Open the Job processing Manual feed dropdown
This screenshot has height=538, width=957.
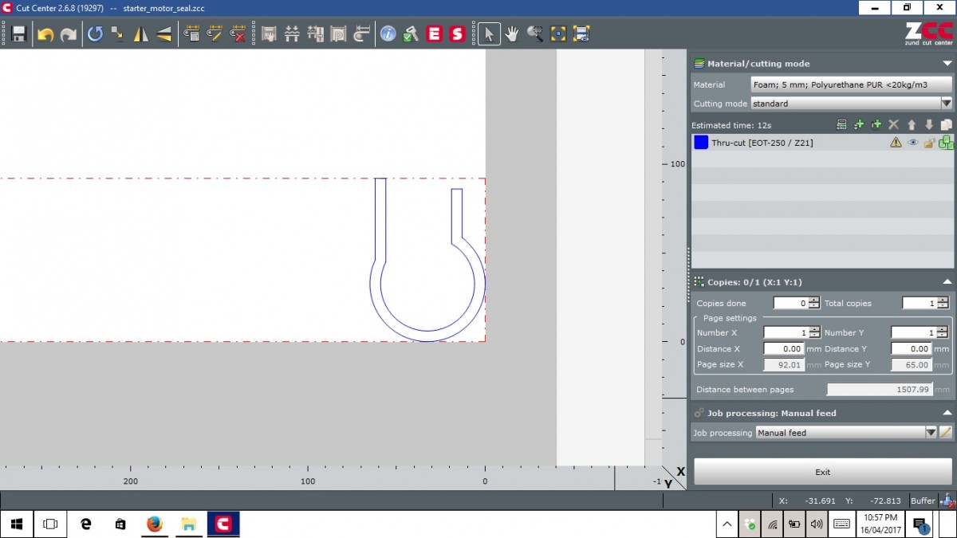(x=846, y=433)
